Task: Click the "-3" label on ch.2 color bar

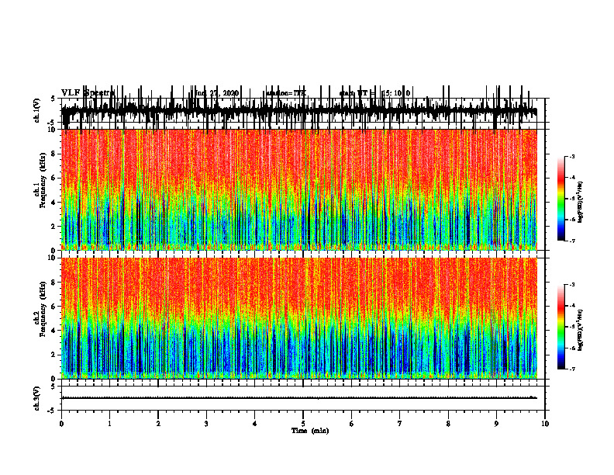Action: click(x=571, y=285)
